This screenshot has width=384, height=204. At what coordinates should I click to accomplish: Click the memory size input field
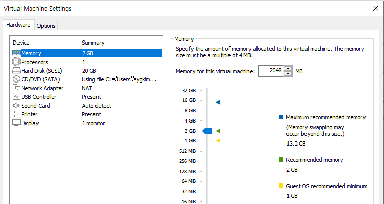click(x=271, y=71)
